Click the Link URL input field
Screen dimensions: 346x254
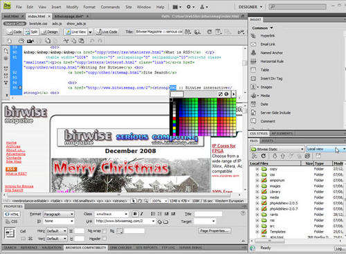(x=123, y=221)
